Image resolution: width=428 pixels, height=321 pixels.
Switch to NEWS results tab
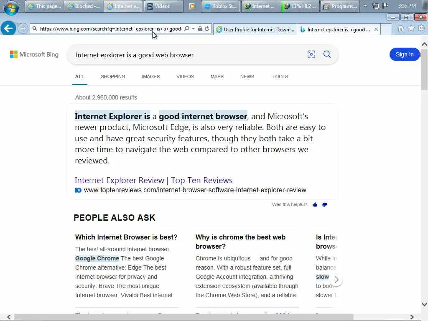pos(247,77)
